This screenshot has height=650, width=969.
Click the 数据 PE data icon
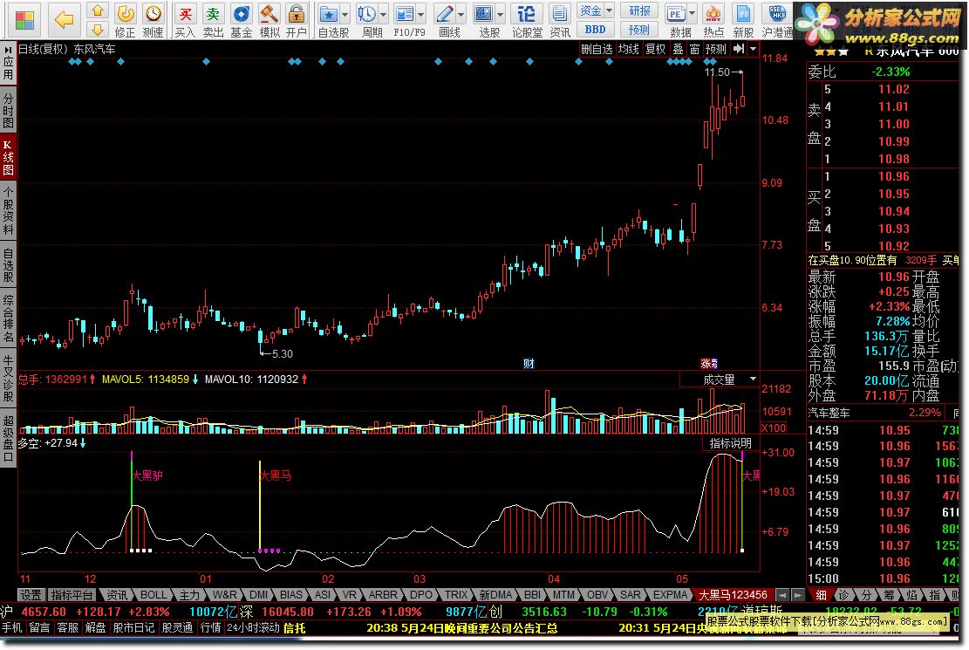coord(676,20)
